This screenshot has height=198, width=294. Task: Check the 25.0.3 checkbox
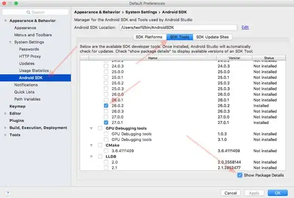click(106, 89)
